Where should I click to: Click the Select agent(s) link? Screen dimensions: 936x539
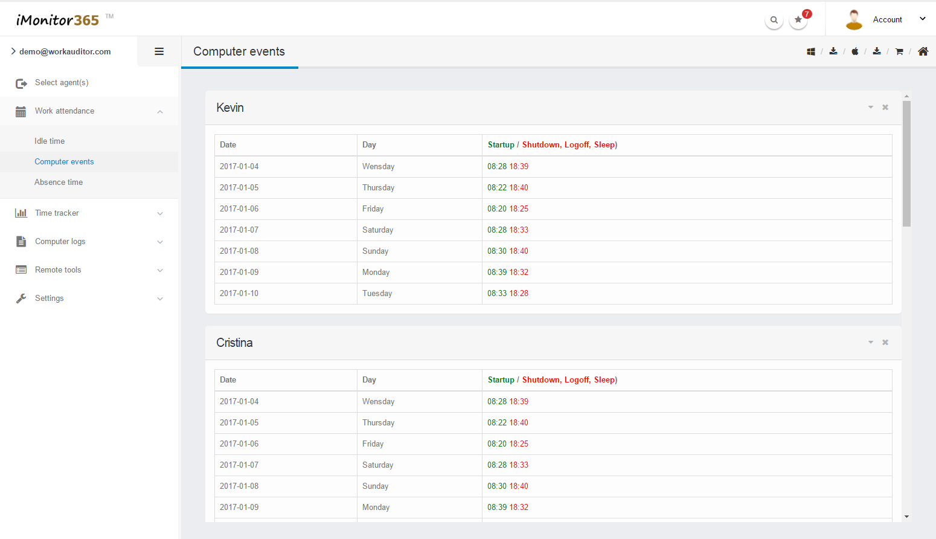(x=62, y=83)
